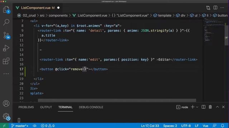Select src in the breadcrumb
This screenshot has height=128, width=229.
point(42,15)
